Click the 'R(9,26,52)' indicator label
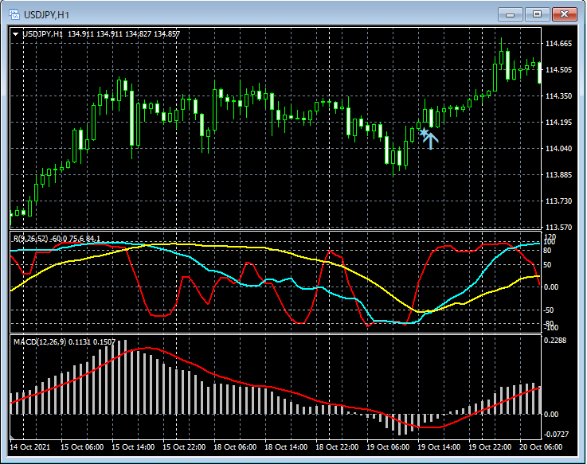 (x=31, y=238)
